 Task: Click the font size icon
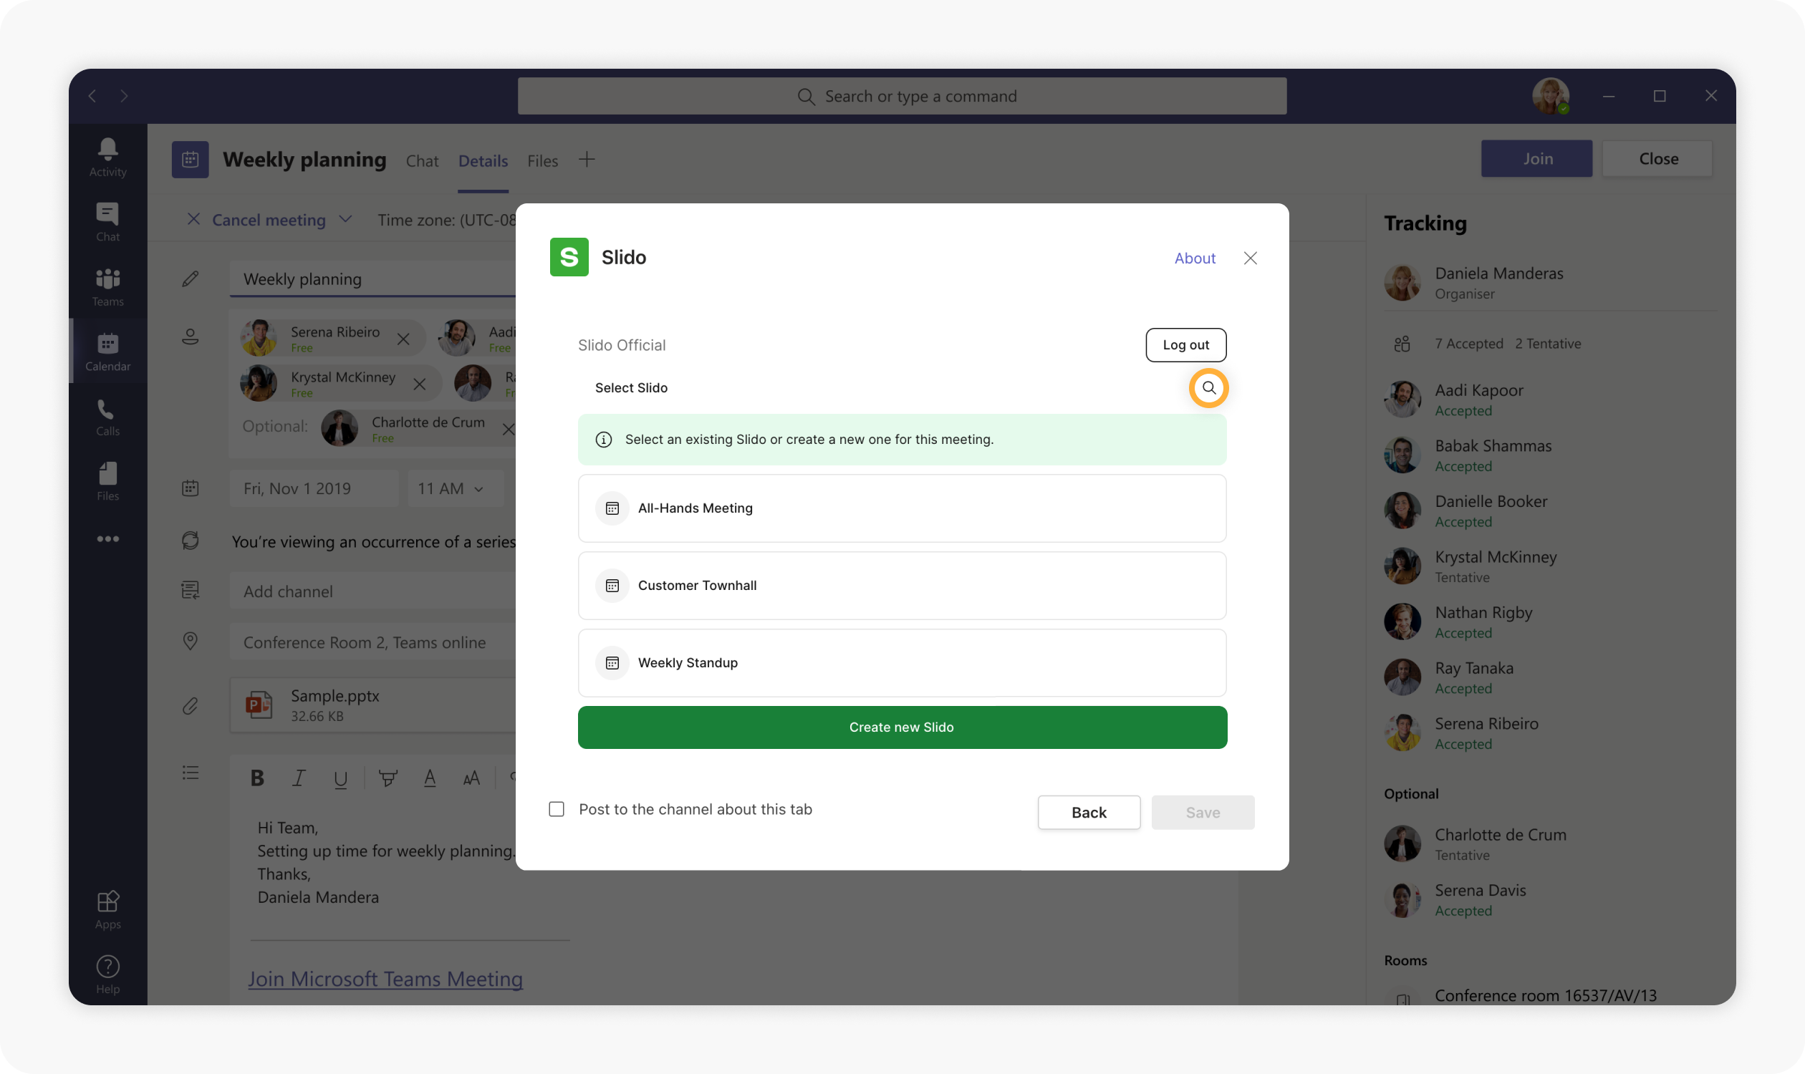coord(471,778)
